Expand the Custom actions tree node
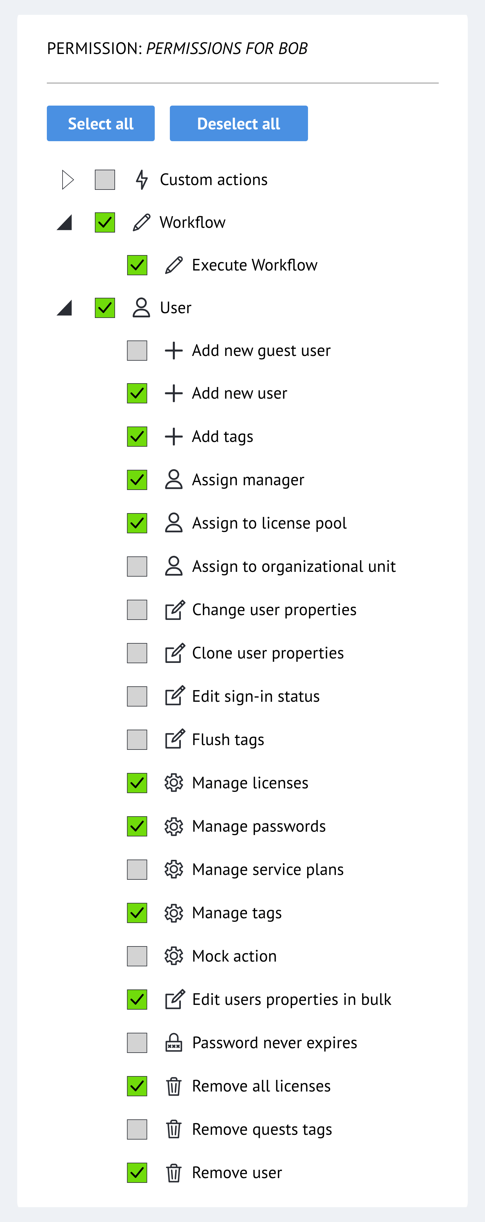 [67, 179]
